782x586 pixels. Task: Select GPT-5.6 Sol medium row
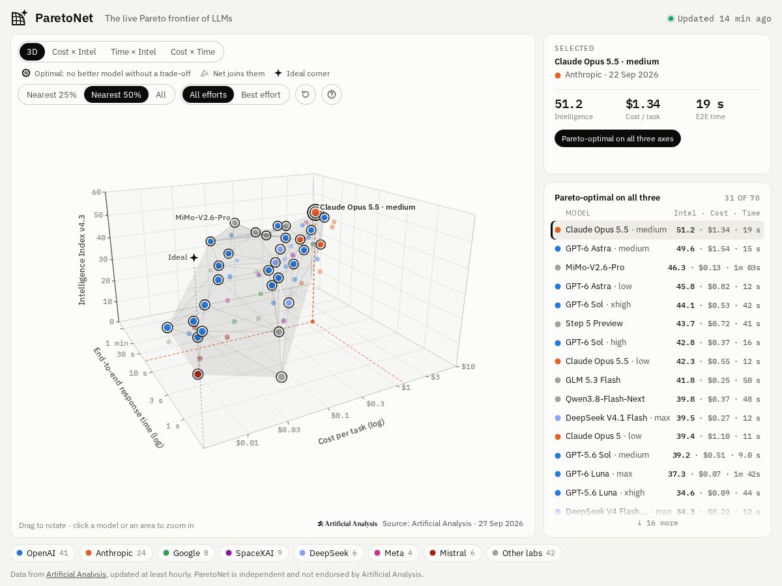tap(658, 455)
